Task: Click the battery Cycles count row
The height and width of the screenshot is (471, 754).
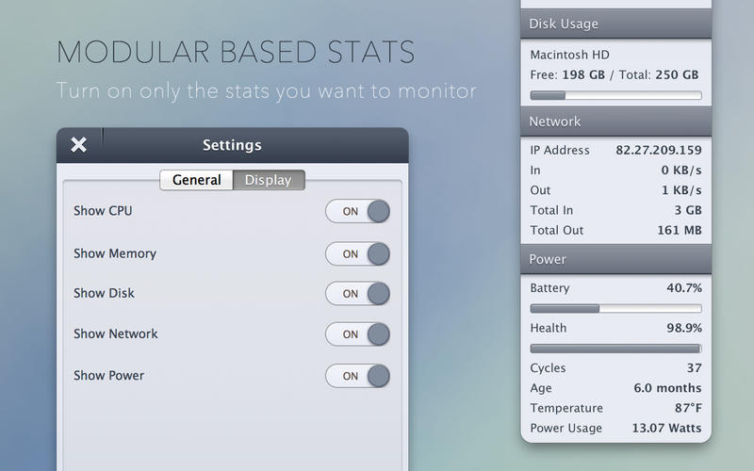Action: tap(615, 368)
